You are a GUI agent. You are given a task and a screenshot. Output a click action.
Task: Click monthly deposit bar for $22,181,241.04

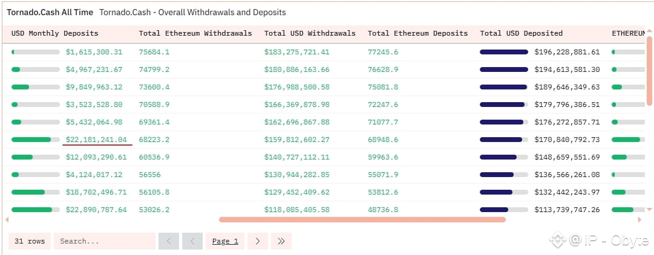36,140
